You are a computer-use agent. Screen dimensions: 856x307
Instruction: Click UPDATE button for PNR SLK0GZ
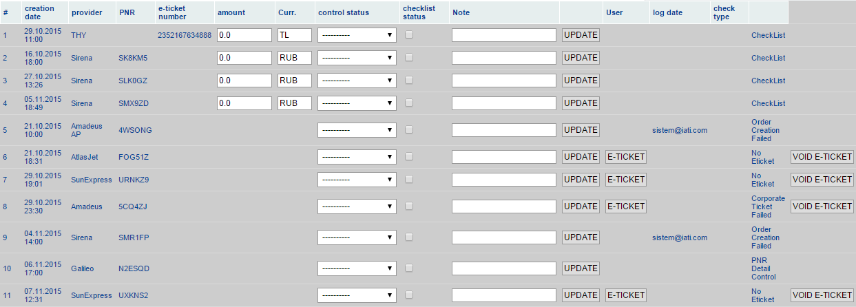pyautogui.click(x=581, y=81)
